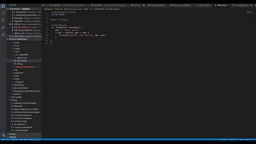Image resolution: width=256 pixels, height=144 pixels.
Task: Expand the CI CD folder
Action: click(x=17, y=46)
